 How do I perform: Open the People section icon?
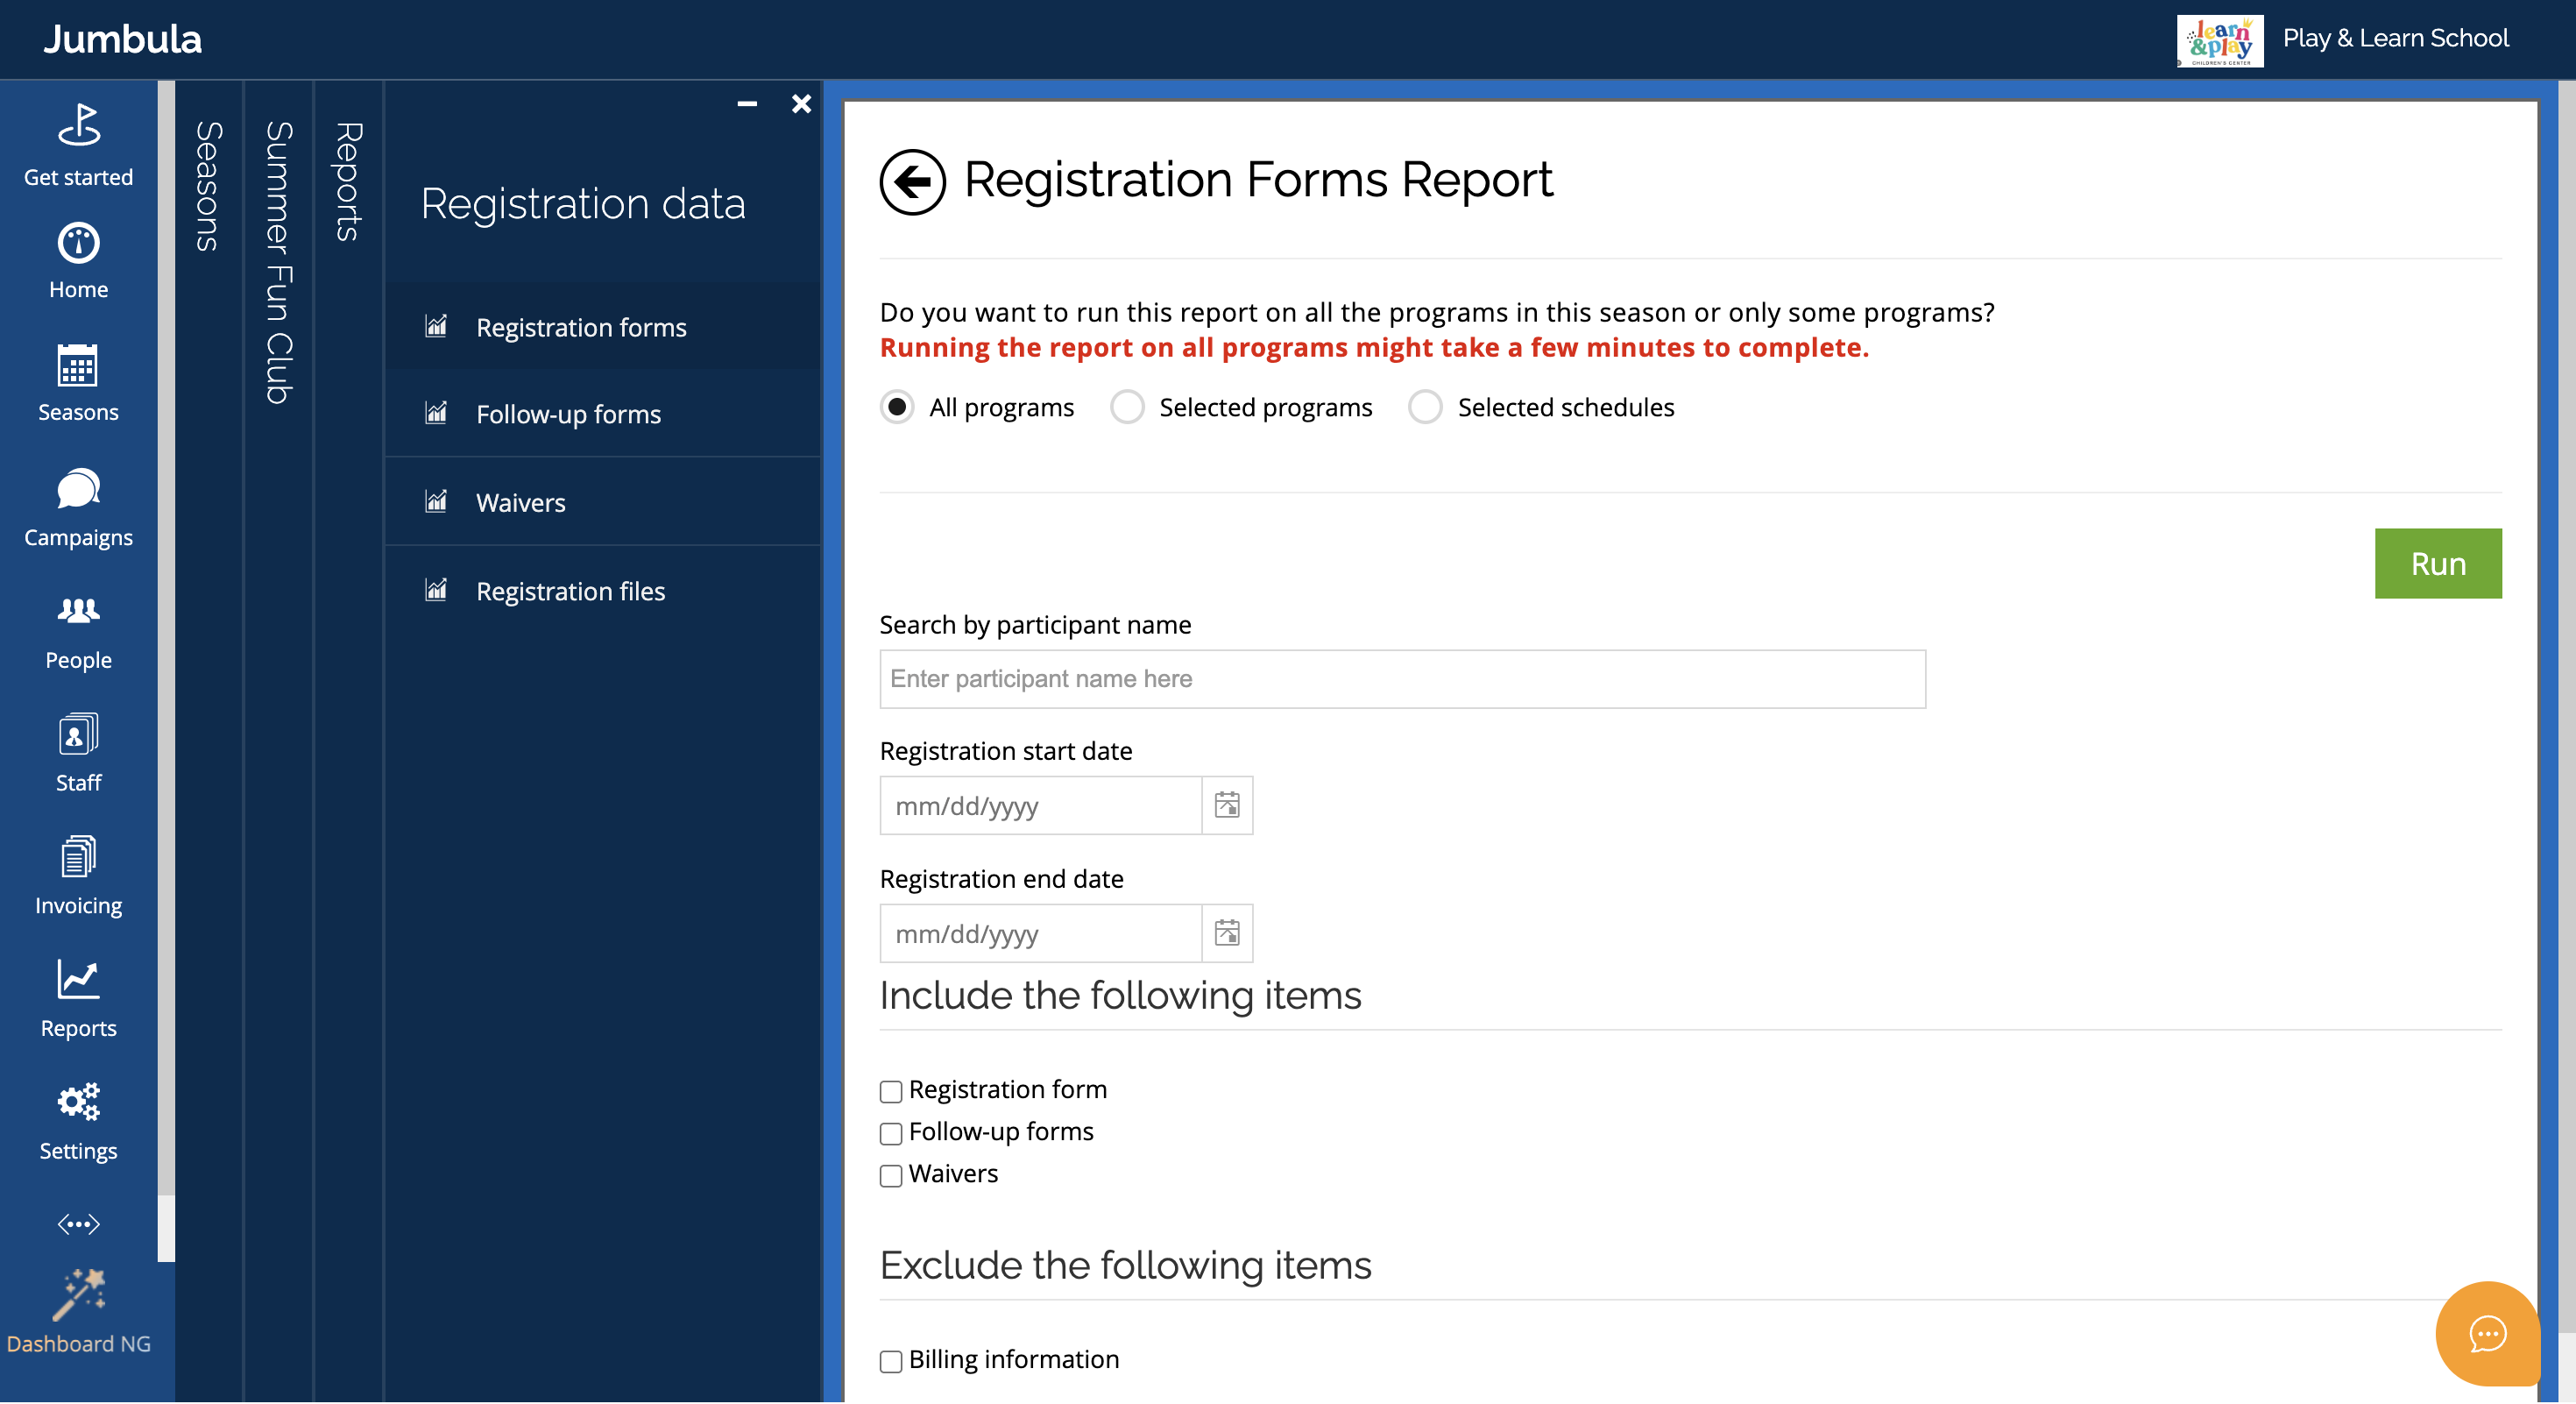(x=78, y=611)
